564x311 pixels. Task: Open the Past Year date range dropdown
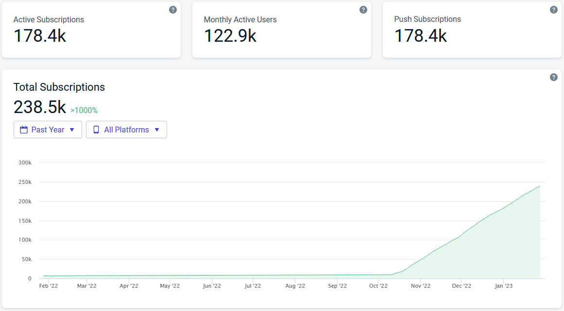pyautogui.click(x=48, y=130)
